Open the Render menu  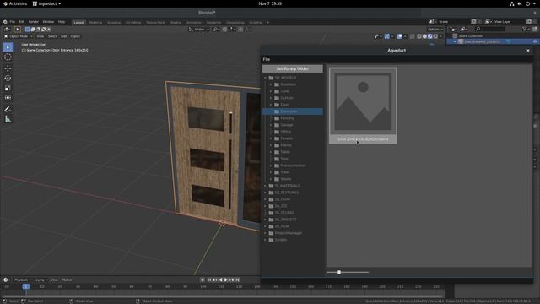[34, 22]
